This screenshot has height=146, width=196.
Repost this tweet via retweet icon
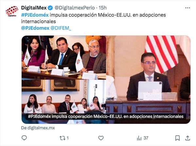coord(62,138)
